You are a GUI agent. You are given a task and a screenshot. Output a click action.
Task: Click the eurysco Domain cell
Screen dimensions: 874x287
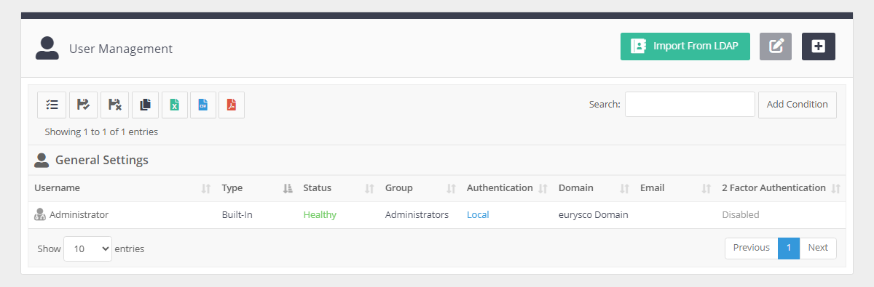[594, 214]
